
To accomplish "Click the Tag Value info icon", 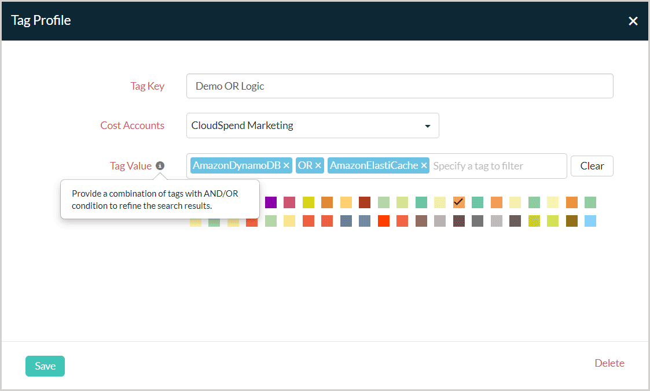I will 160,166.
